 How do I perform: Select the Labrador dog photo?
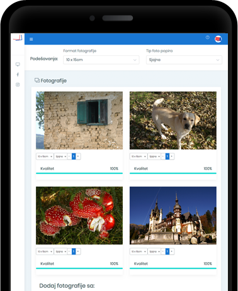[x=173, y=121]
